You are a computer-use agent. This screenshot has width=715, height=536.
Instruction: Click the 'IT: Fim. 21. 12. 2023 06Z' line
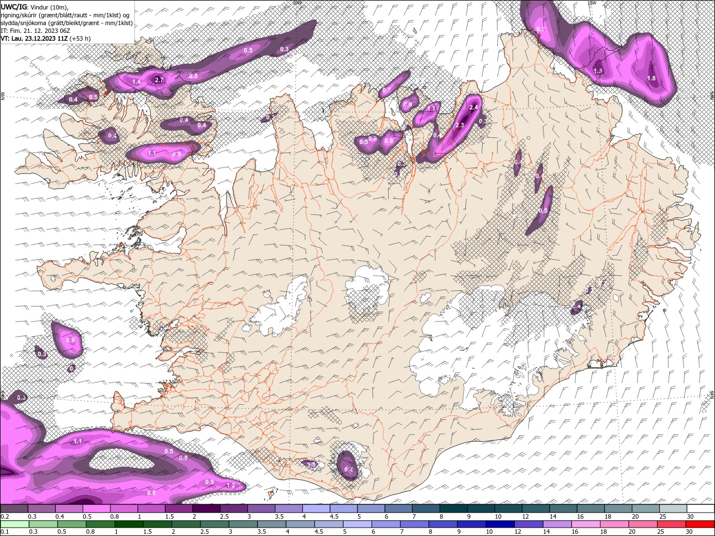pyautogui.click(x=35, y=31)
